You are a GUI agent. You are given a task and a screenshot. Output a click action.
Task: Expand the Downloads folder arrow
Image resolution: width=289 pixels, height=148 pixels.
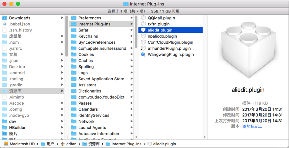click(62, 18)
